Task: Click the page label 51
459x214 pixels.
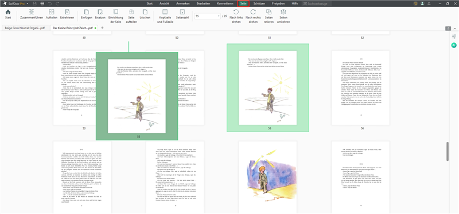Action: (270, 38)
